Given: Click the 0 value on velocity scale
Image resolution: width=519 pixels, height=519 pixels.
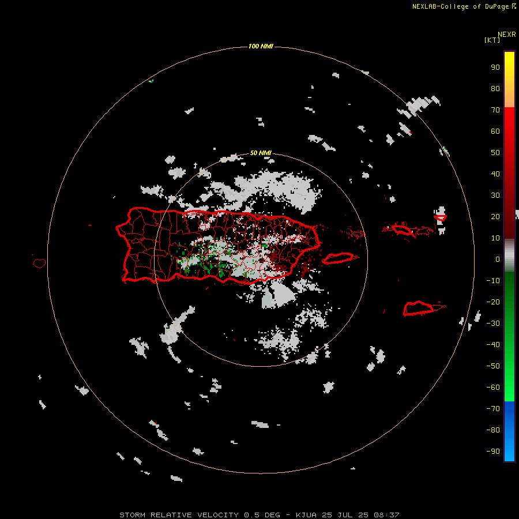Looking at the screenshot, I should [x=498, y=259].
